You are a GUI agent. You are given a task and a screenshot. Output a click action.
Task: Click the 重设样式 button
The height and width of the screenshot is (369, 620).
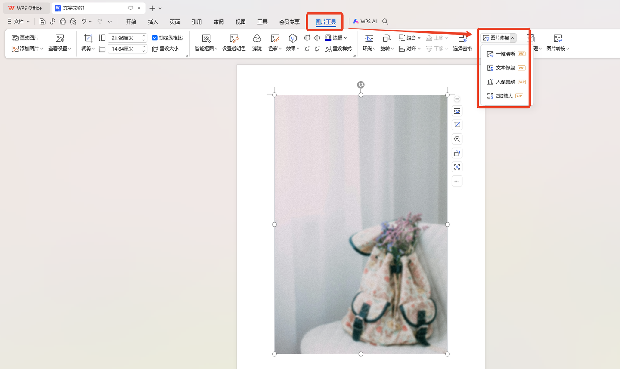338,49
